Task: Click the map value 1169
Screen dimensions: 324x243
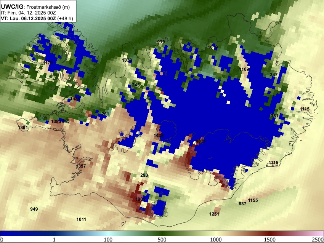Action: click(x=244, y=69)
